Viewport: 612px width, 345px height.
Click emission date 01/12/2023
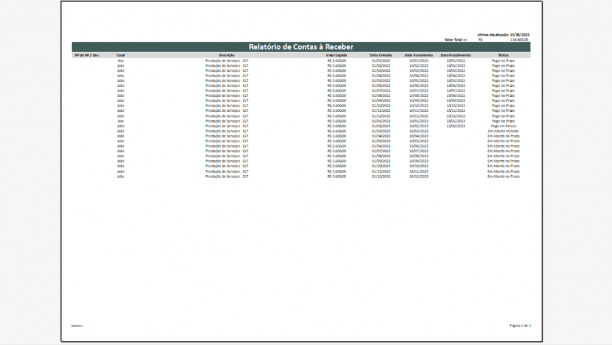(x=381, y=176)
